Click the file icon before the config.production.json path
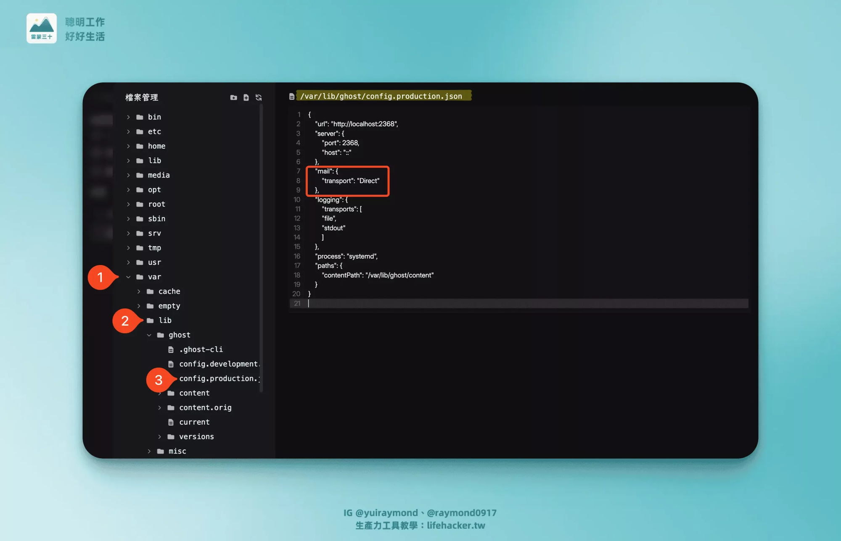841x541 pixels. click(291, 97)
